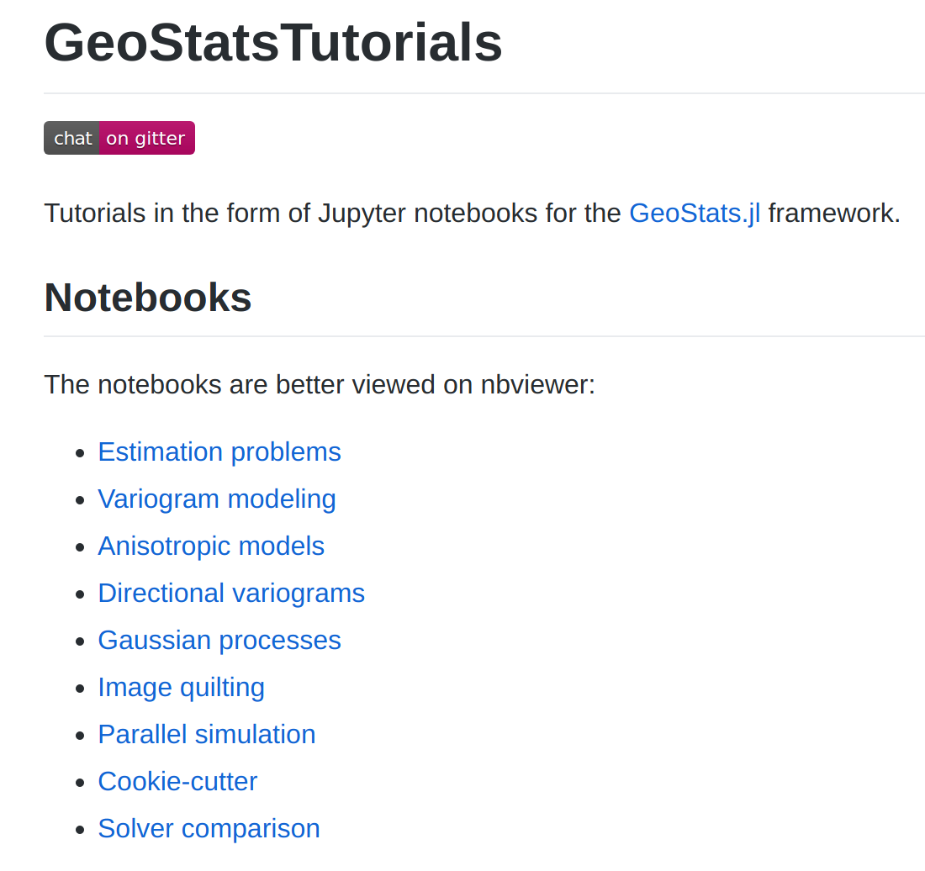This screenshot has width=925, height=871.
Task: Open the Estimation problems notebook
Action: click(x=219, y=452)
